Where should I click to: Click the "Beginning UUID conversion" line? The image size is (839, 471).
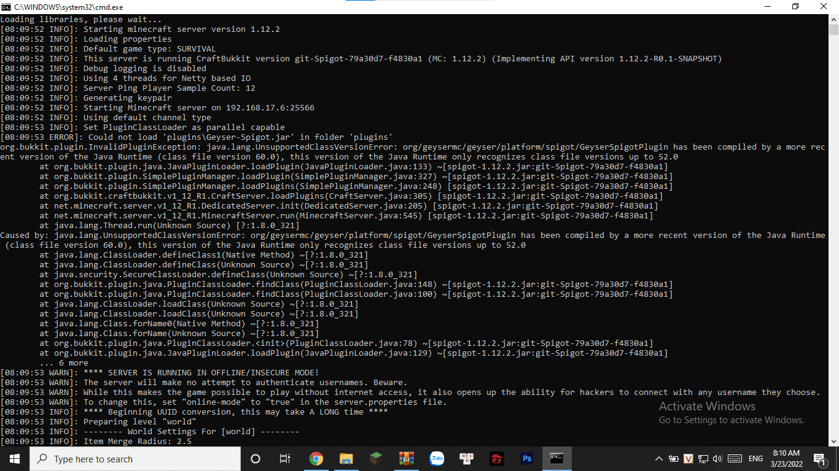[194, 412]
